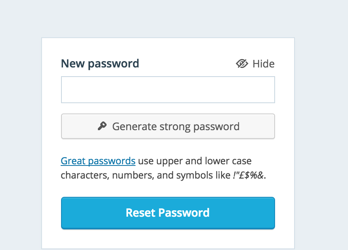Click inside the empty password text box

coord(168,90)
